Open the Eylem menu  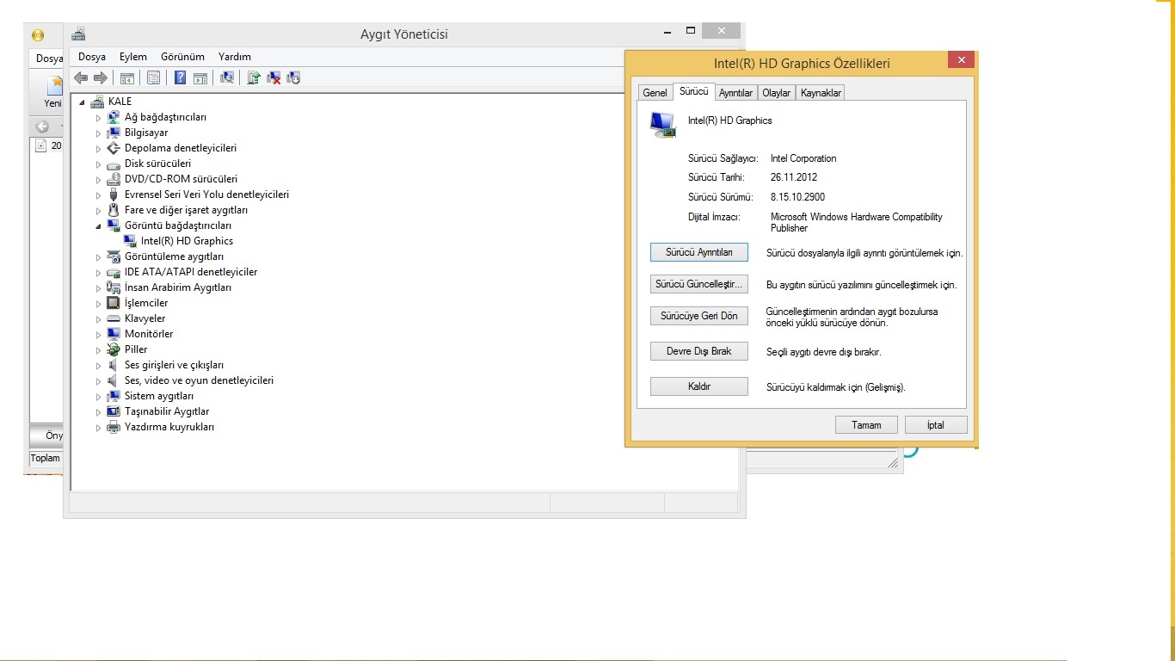[133, 57]
